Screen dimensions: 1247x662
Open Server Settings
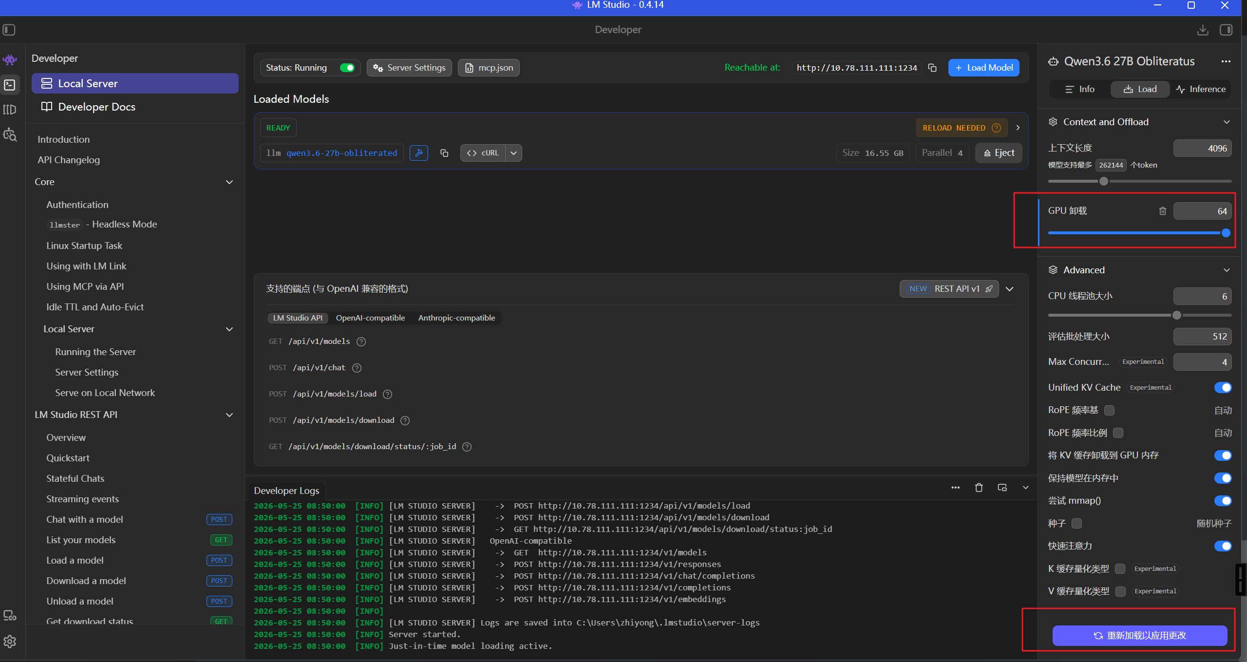click(409, 68)
